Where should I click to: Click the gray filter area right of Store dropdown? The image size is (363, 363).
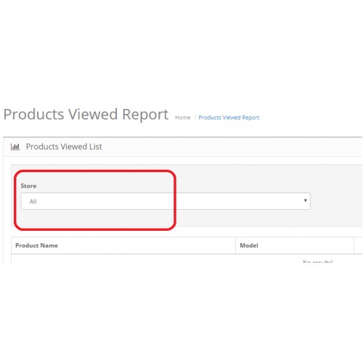pyautogui.click(x=336, y=201)
